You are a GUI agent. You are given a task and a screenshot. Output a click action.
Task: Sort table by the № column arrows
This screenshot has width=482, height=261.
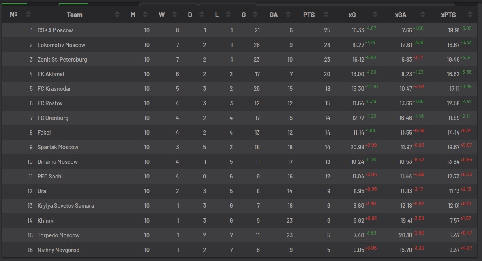[x=28, y=15]
